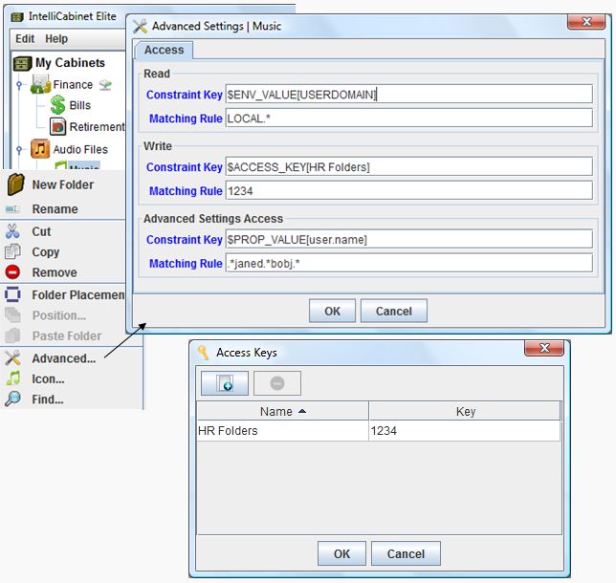The width and height of the screenshot is (616, 583).
Task: Expand or collapse the Finance tree node
Action: tap(19, 85)
